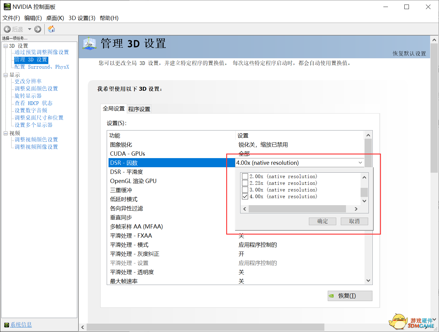Select the 多帧采样 AA (MFAA) row
Image resolution: width=439 pixels, height=332 pixels.
pos(172,226)
